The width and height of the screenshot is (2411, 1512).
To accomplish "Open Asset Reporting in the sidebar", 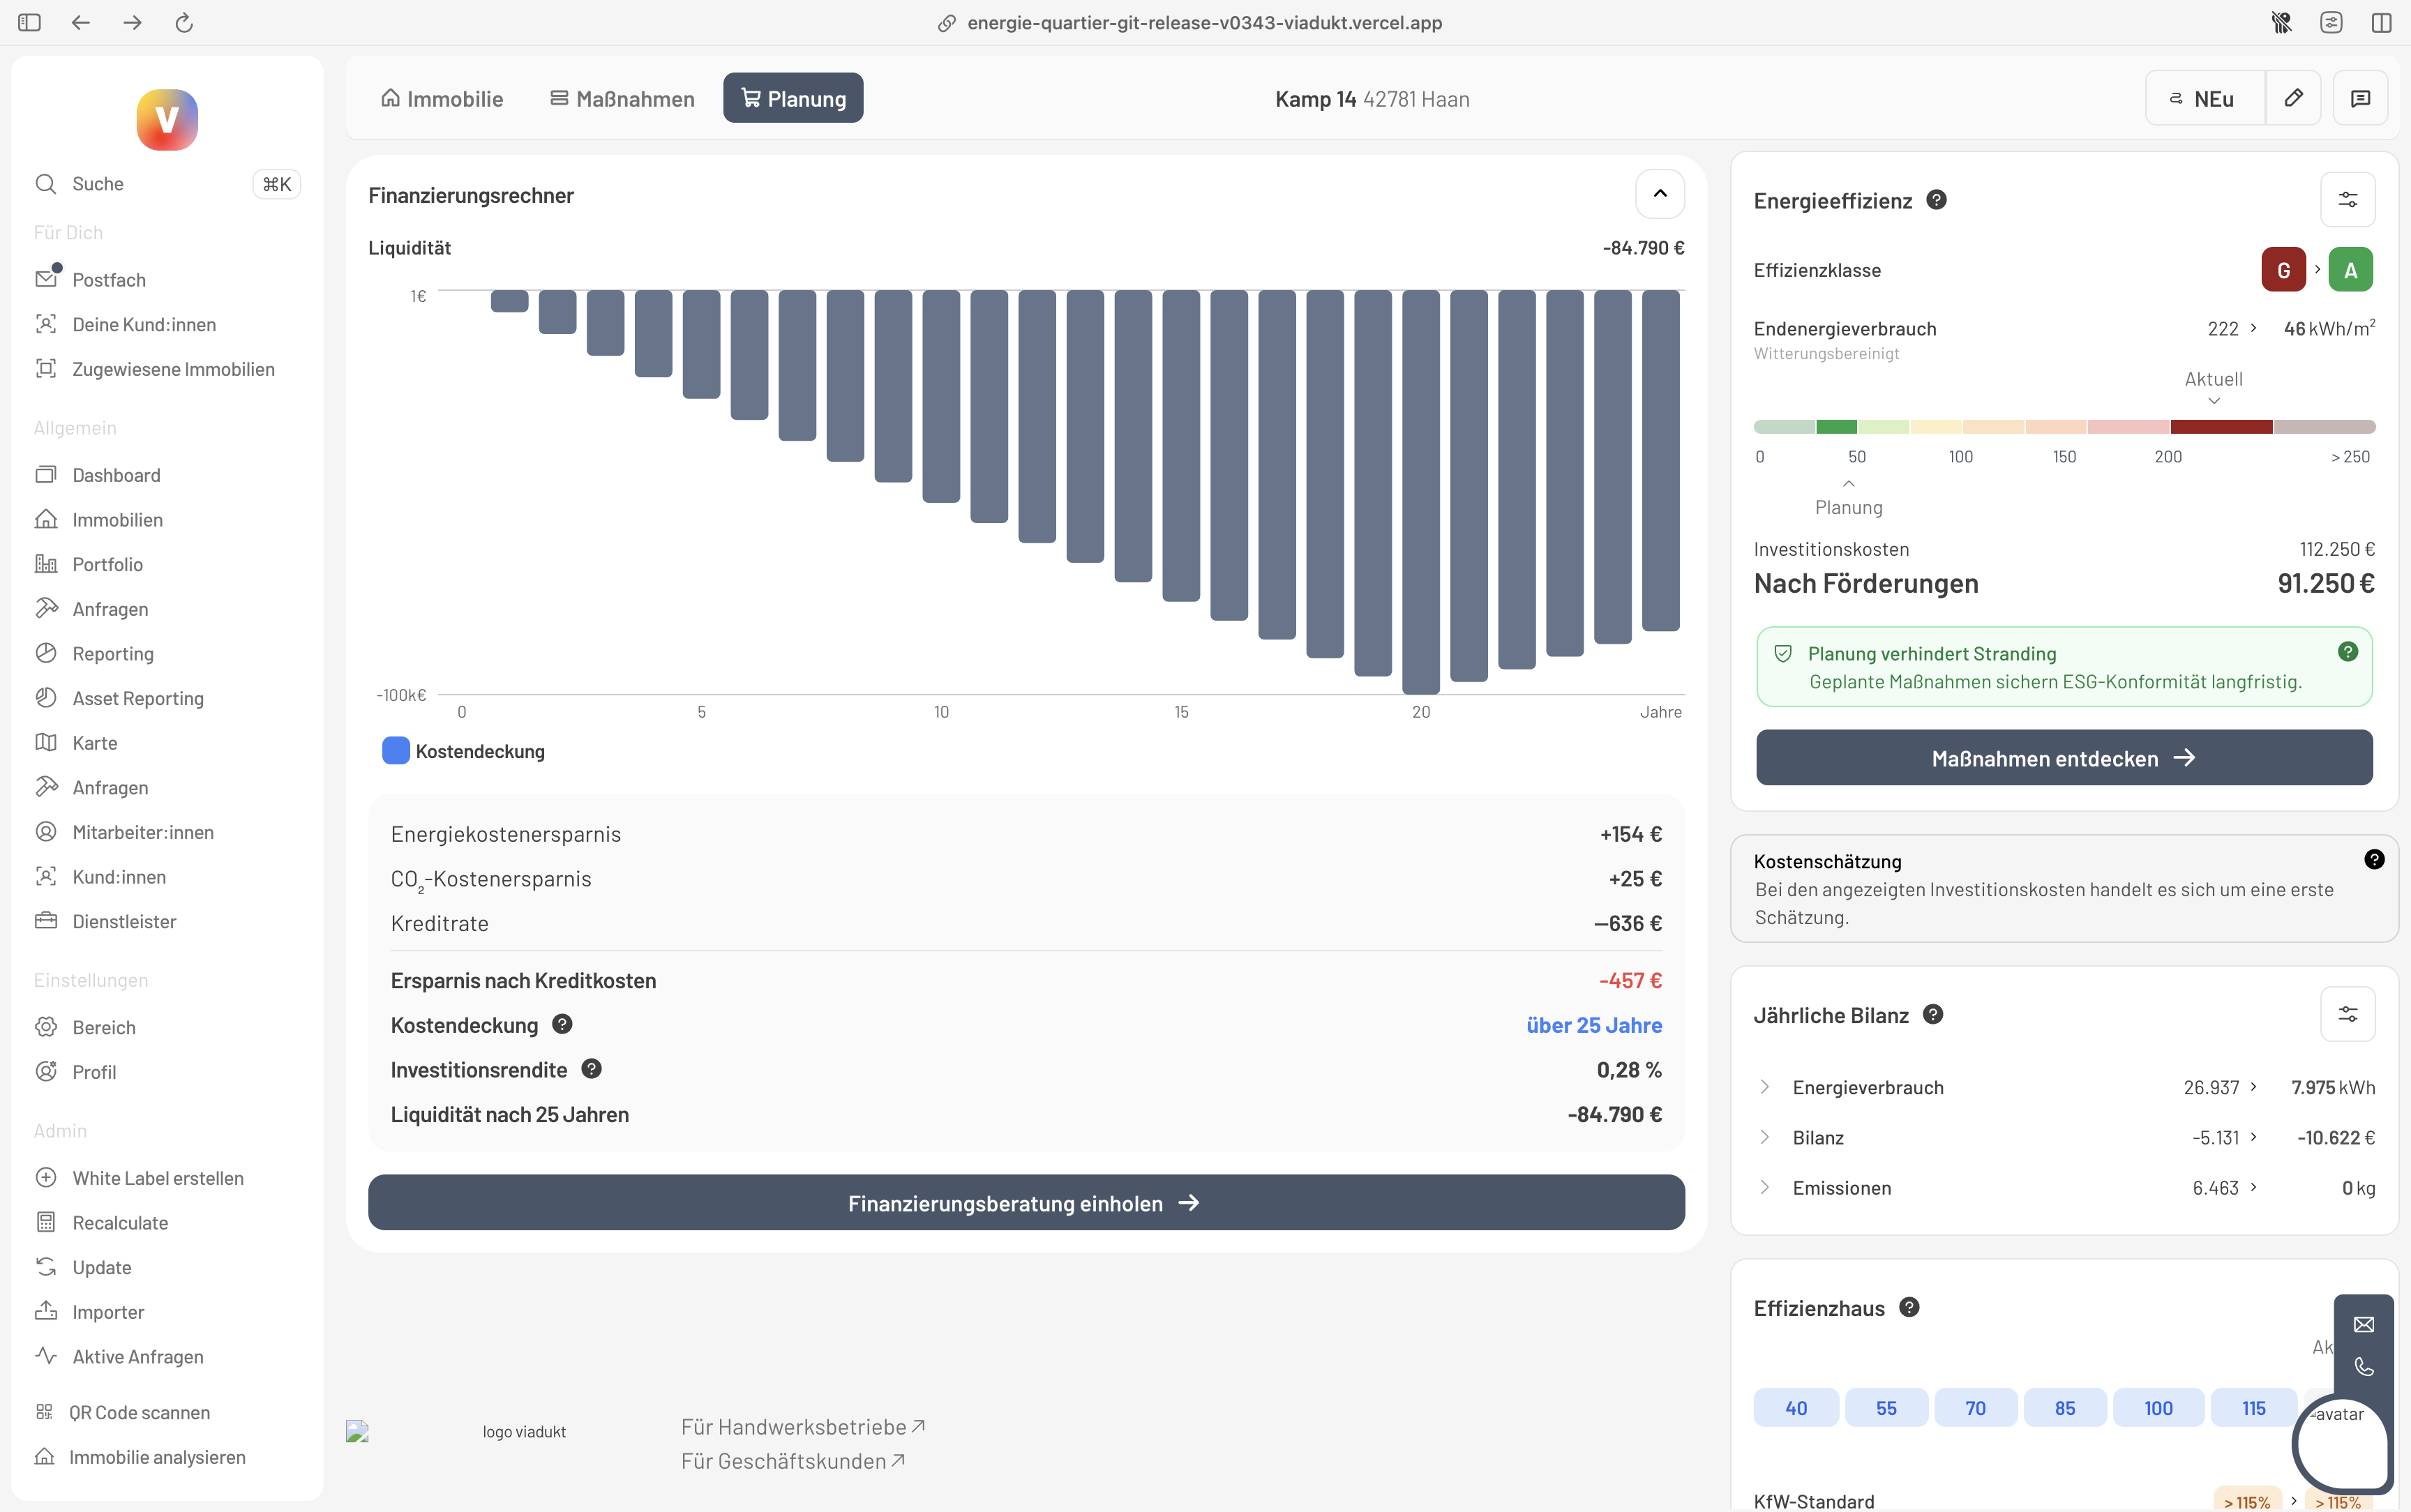I will (x=137, y=698).
